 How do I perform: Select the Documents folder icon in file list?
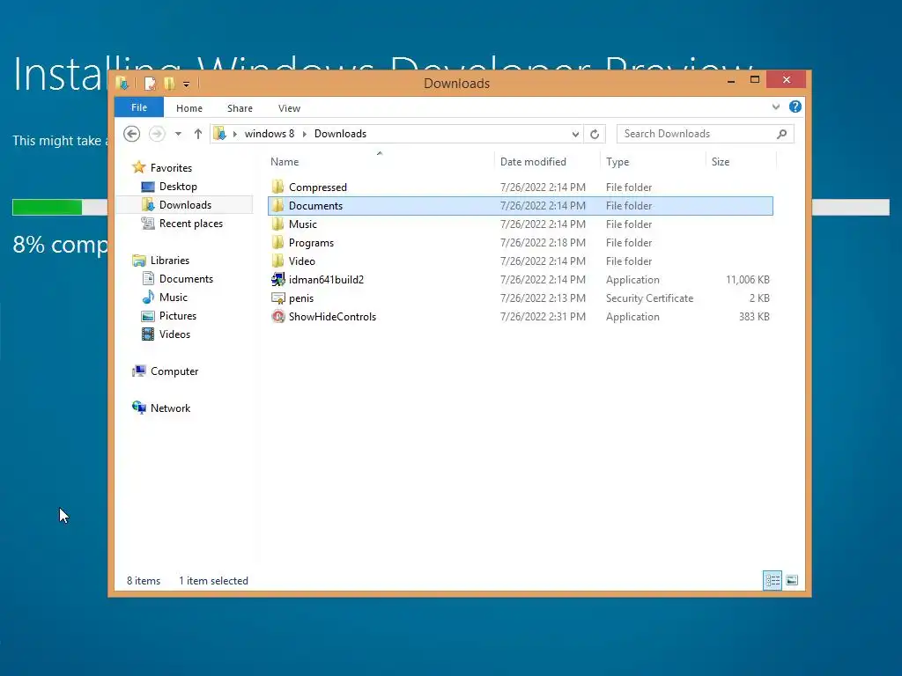pos(277,205)
